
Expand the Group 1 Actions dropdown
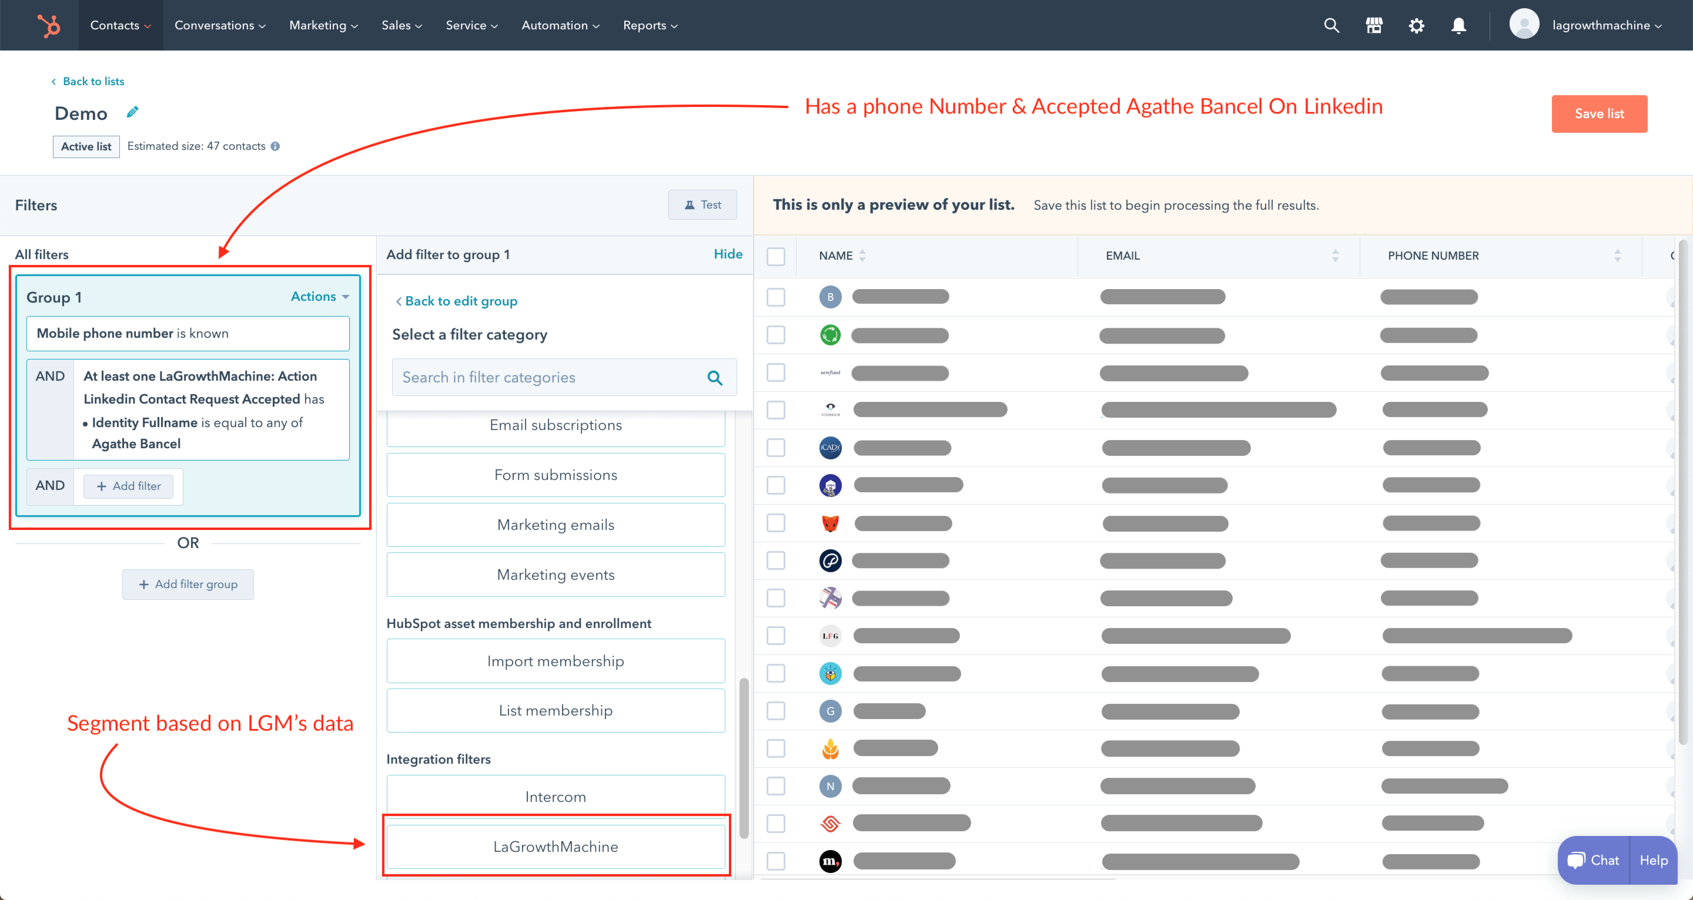click(x=320, y=297)
